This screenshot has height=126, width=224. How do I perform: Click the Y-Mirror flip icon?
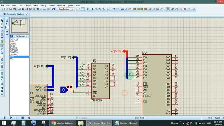[7, 35]
